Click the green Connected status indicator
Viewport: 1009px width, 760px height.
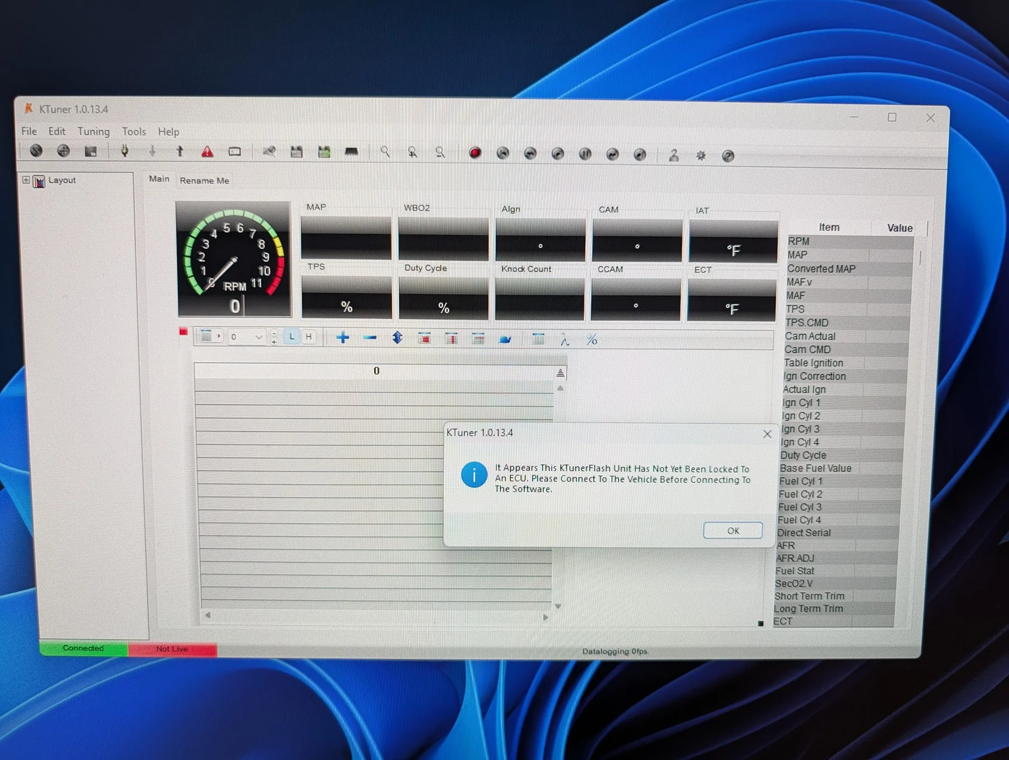pos(84,648)
